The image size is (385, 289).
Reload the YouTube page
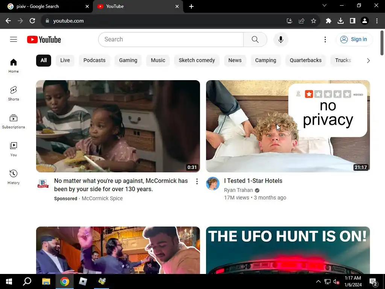(32, 21)
